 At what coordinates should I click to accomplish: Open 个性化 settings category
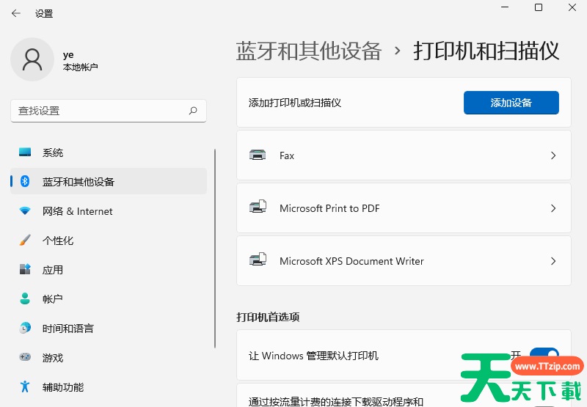tap(109, 240)
